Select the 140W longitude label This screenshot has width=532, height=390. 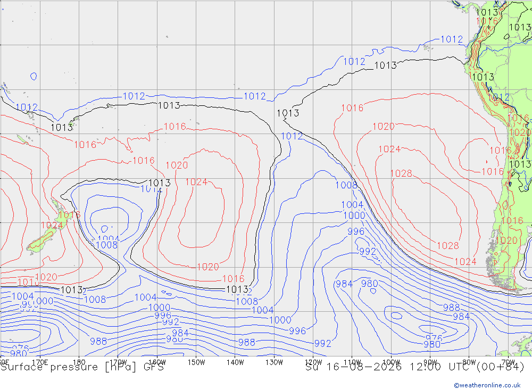click(x=235, y=362)
